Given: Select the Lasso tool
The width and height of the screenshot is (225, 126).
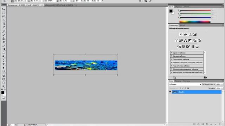Looking at the screenshot, I should click(4, 16).
